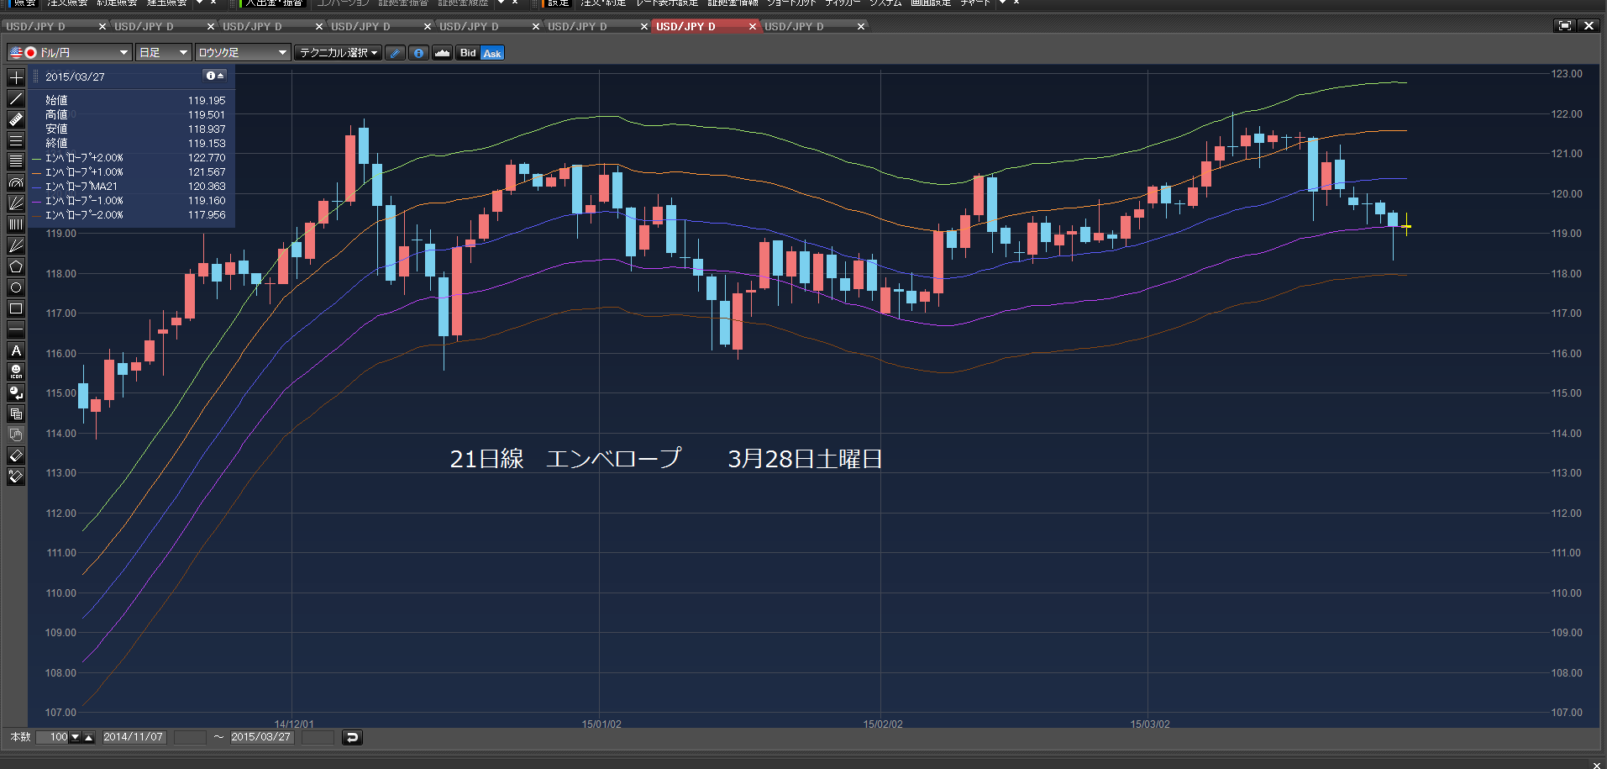Click the start date field 2014/11/07
The image size is (1607, 769).
(x=134, y=737)
